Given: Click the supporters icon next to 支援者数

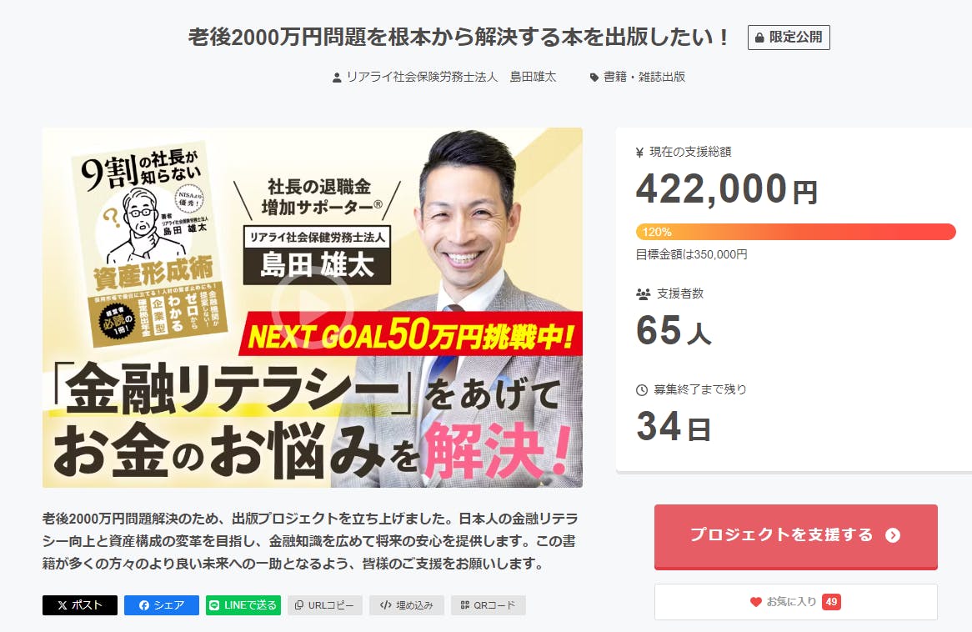Looking at the screenshot, I should click(643, 294).
